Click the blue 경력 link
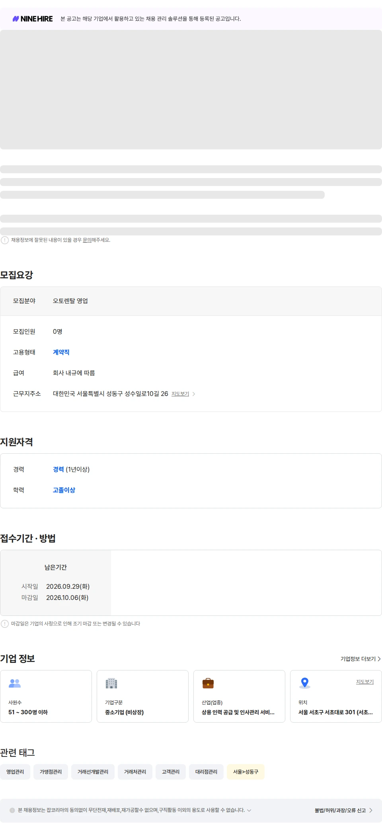The image size is (382, 831). 58,469
